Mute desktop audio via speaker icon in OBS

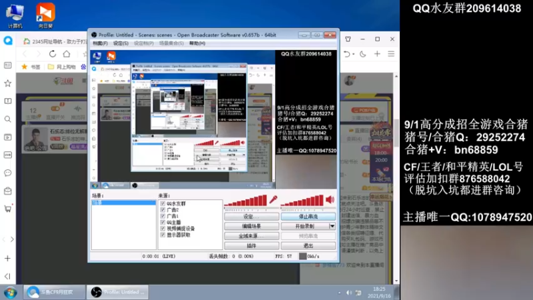click(330, 199)
